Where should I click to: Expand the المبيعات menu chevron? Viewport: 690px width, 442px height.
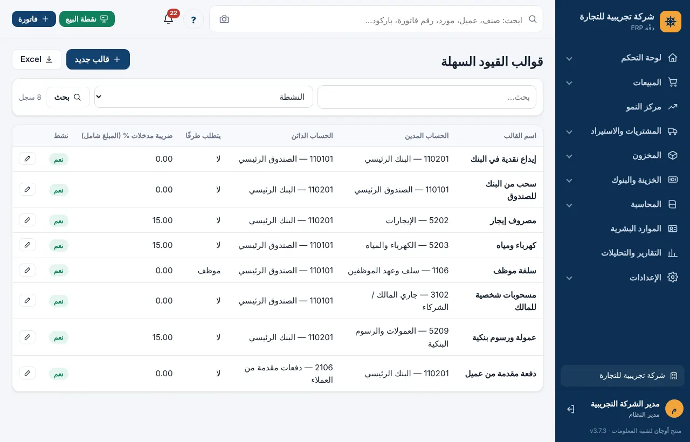(569, 83)
